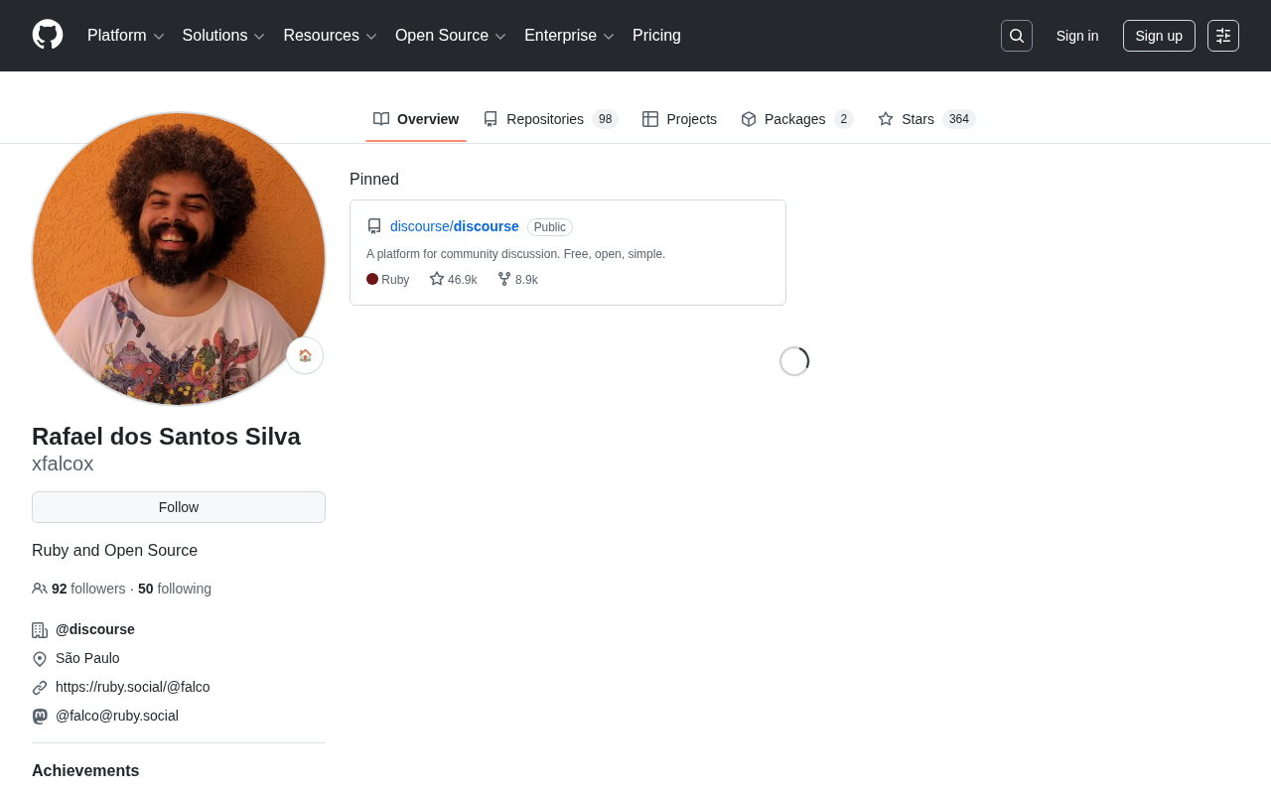Switch to the Packages tab

(x=797, y=119)
